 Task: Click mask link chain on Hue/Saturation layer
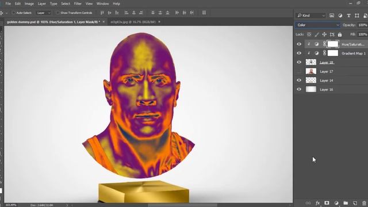coord(324,44)
